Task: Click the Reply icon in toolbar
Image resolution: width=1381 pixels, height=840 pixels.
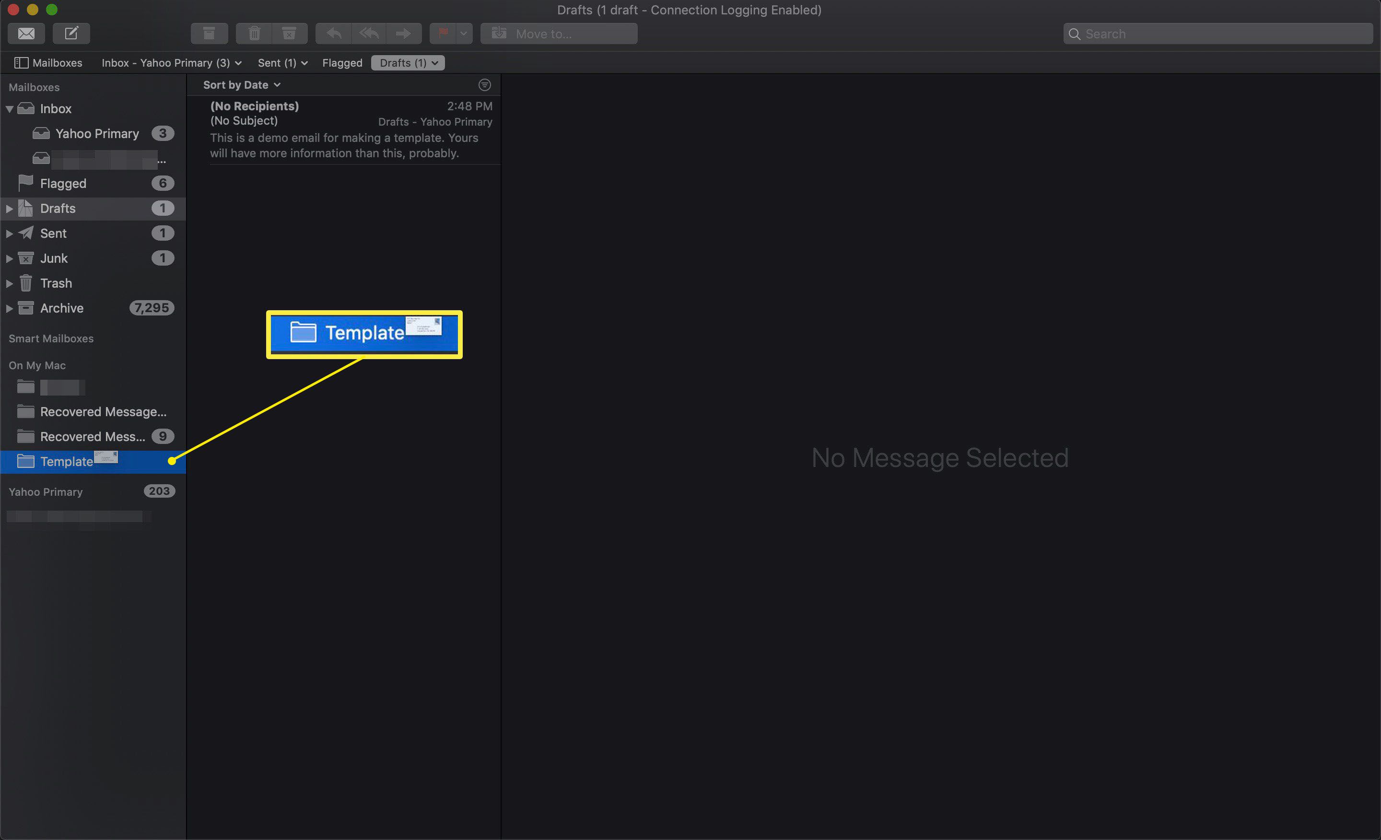Action: click(333, 33)
